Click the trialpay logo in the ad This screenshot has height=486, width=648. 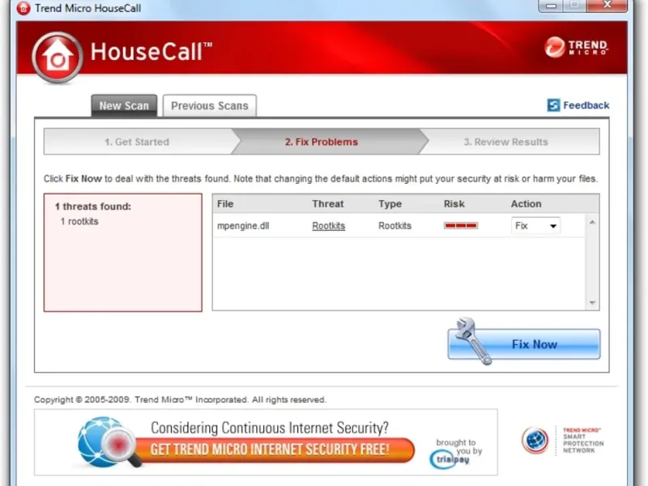(450, 459)
